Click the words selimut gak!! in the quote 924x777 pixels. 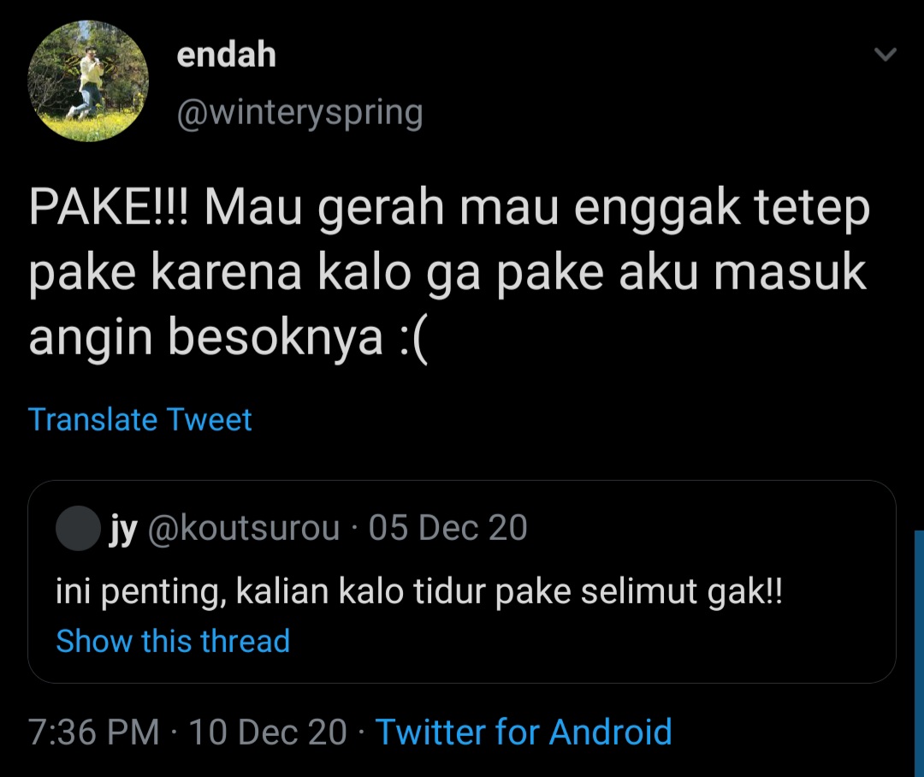click(682, 591)
